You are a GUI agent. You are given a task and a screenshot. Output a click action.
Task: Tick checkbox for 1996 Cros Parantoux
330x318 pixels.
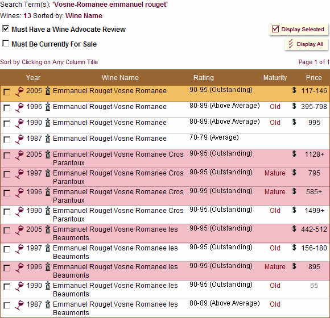7,193
